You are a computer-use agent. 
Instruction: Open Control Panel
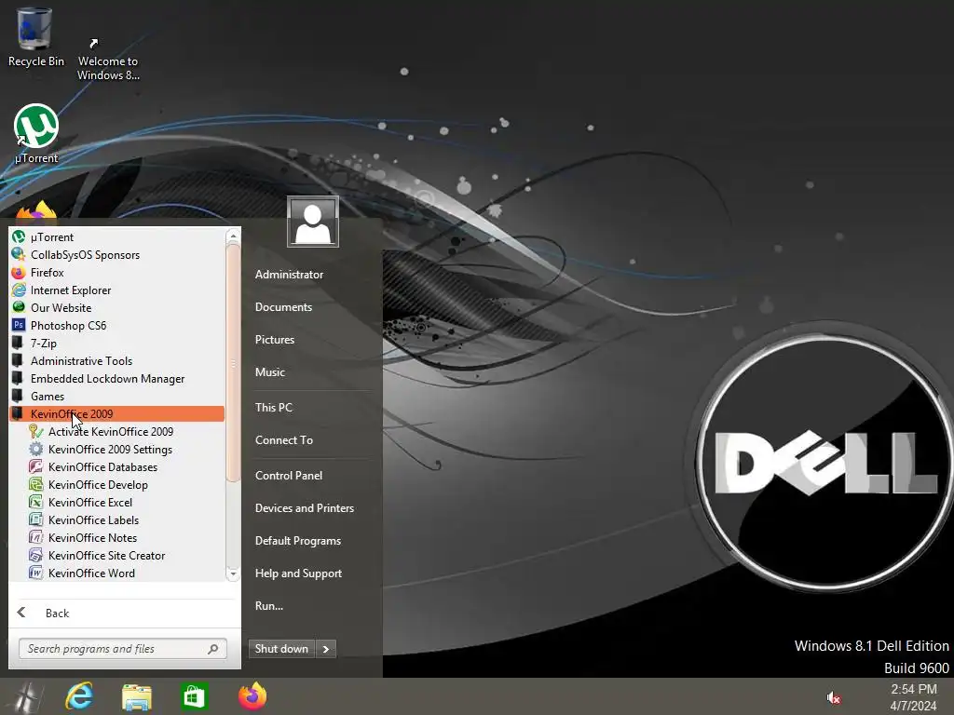[x=289, y=476]
